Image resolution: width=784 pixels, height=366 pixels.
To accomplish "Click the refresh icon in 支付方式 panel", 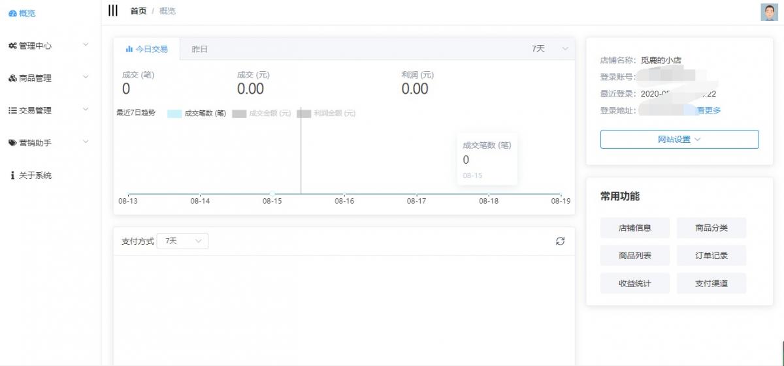I will (560, 241).
